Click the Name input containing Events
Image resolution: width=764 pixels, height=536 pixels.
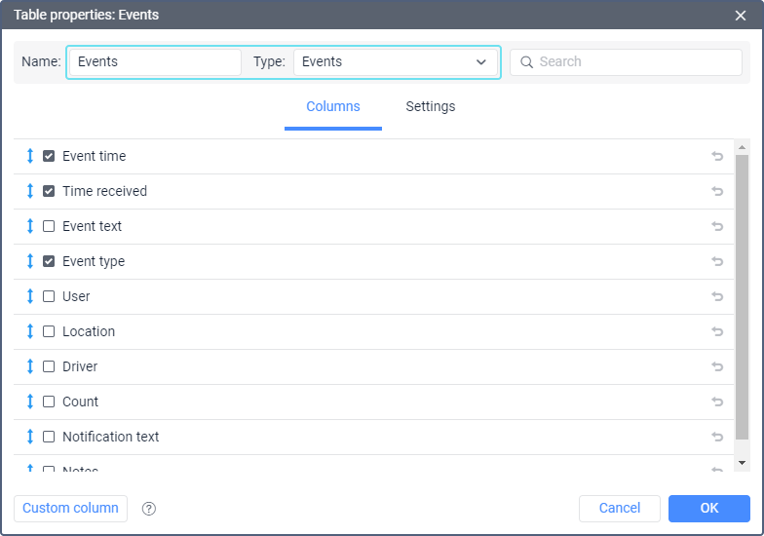click(155, 62)
